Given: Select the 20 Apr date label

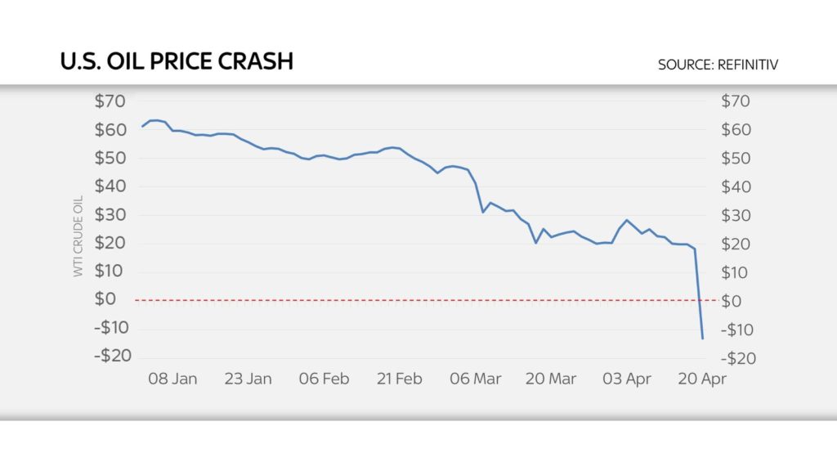Looking at the screenshot, I should click(x=702, y=379).
